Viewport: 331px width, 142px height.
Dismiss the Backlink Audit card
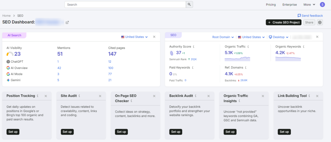point(208,96)
